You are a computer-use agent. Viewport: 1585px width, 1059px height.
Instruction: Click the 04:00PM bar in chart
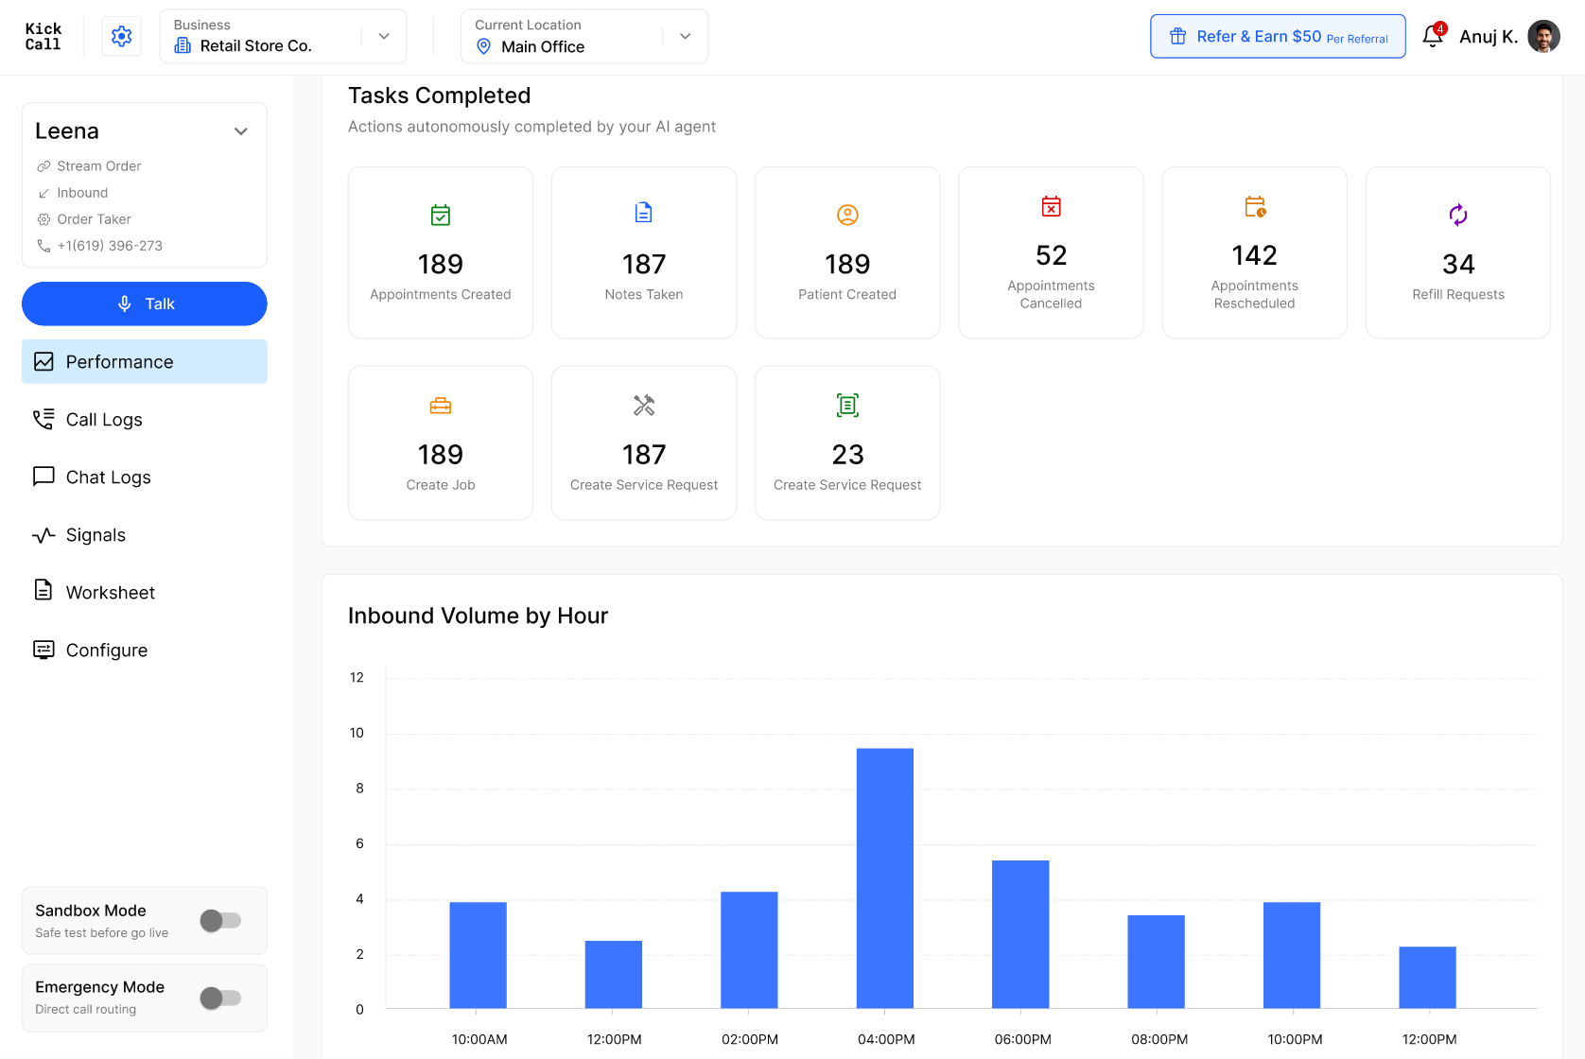[x=885, y=878]
